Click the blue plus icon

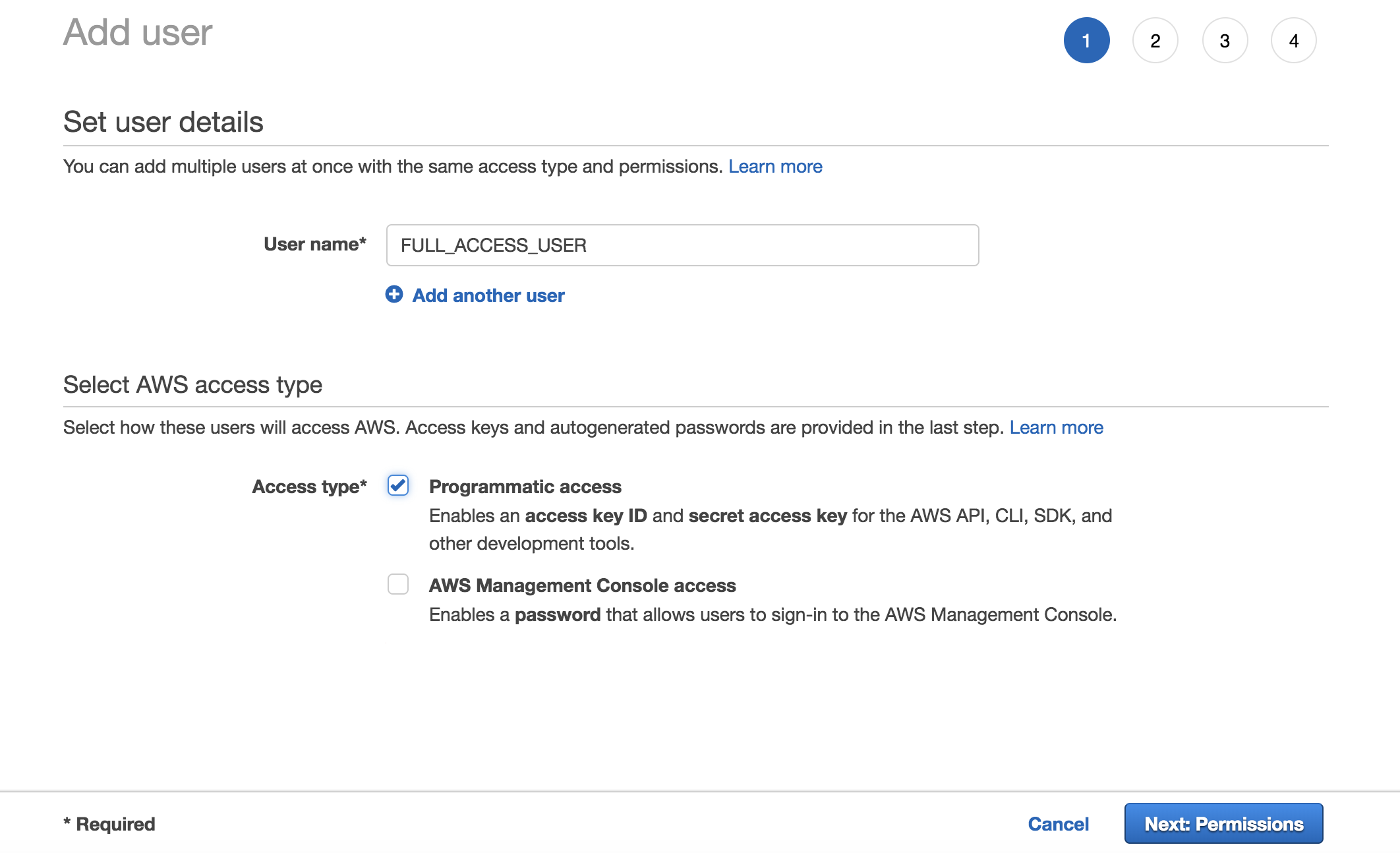pos(394,294)
